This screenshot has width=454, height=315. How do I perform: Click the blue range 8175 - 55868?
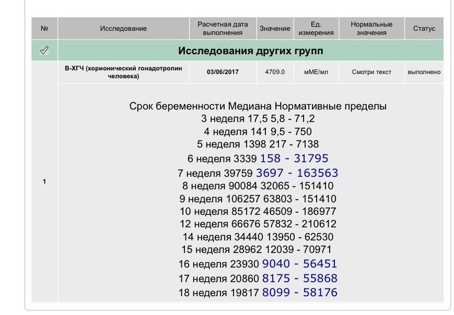click(x=300, y=278)
